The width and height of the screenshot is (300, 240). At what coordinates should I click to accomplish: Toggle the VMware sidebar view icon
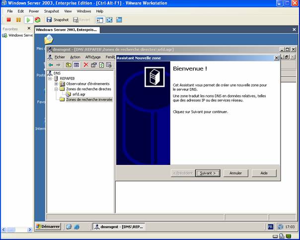pyautogui.click(x=100, y=20)
